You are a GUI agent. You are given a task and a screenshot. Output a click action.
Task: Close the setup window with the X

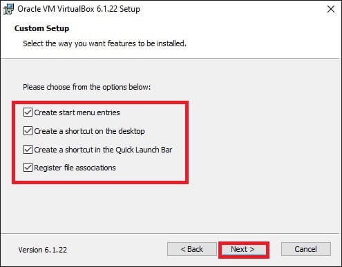(331, 9)
